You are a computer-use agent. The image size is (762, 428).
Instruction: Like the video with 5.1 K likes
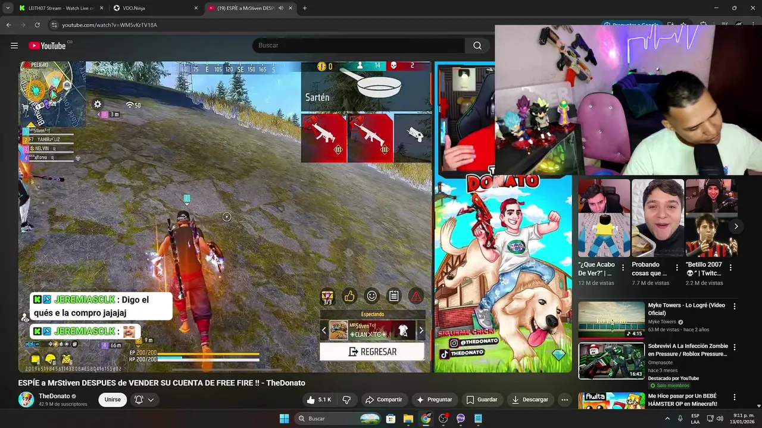[x=318, y=399]
